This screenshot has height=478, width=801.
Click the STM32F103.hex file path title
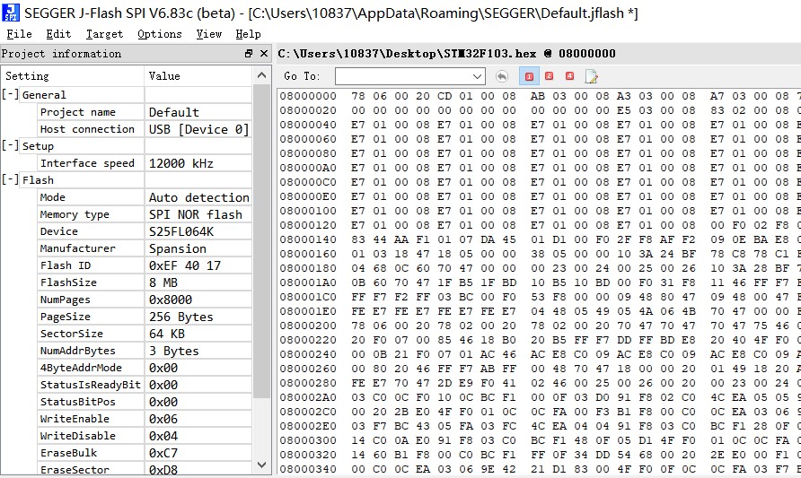[x=447, y=54]
